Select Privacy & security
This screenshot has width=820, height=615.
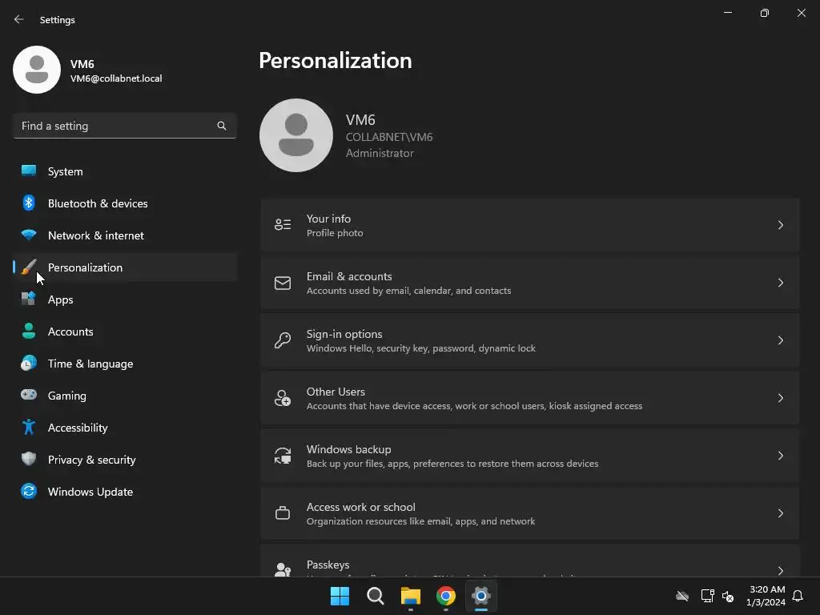pos(125,460)
